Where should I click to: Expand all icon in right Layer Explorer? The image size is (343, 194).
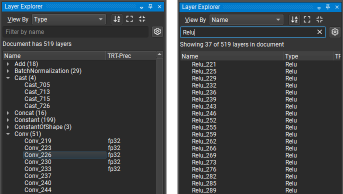pyautogui.click(x=307, y=19)
